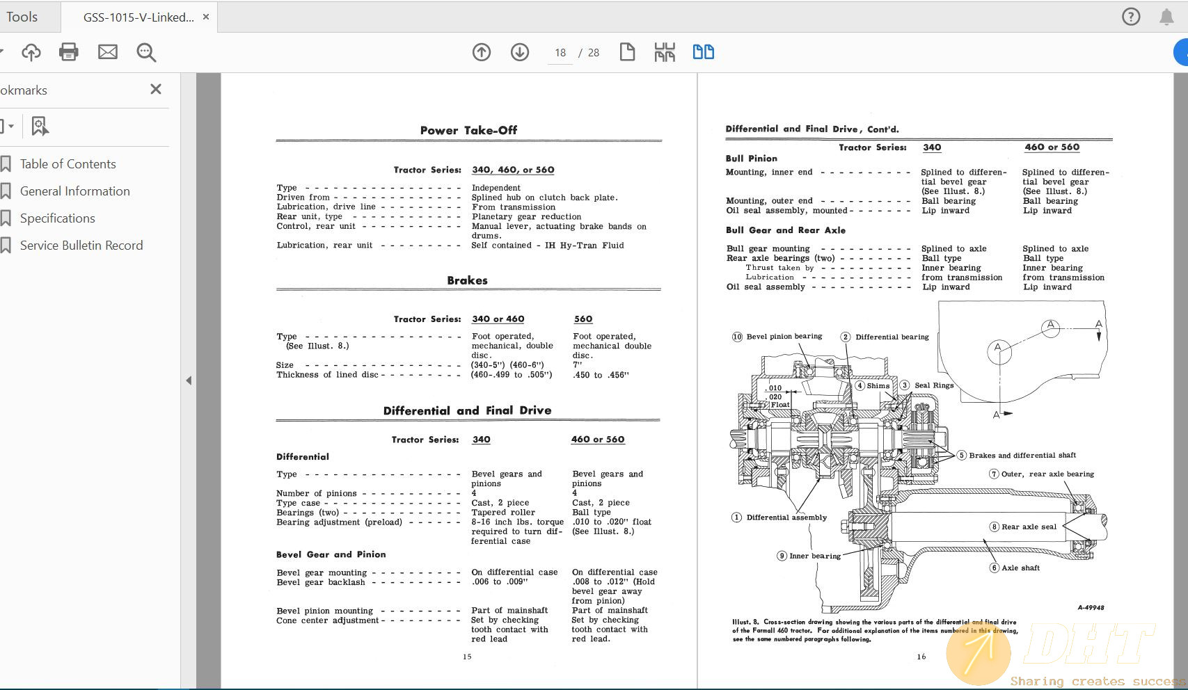Click the 'Differential and Final Drive, Cont'd.' heading

[x=812, y=129]
